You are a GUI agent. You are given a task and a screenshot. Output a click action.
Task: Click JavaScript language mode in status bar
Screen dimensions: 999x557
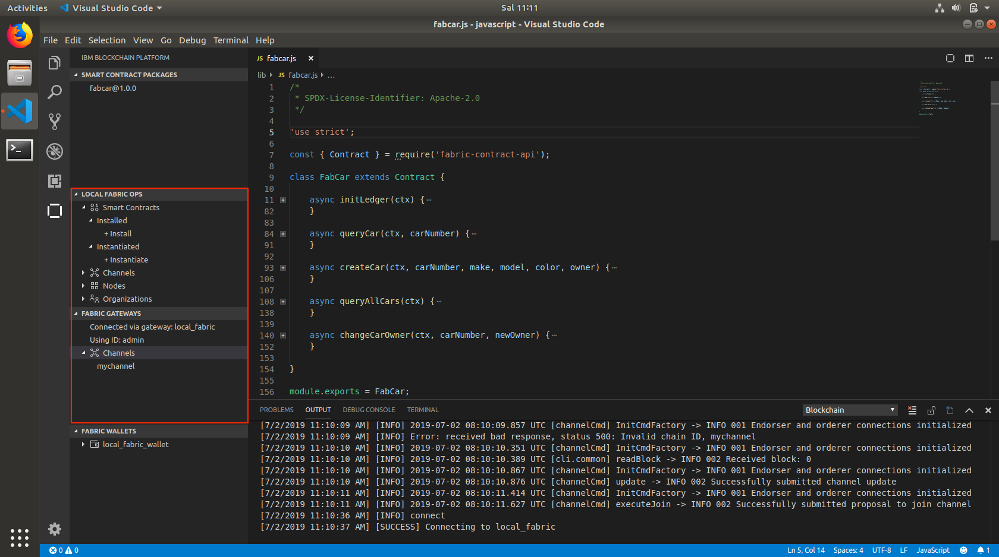pos(933,550)
